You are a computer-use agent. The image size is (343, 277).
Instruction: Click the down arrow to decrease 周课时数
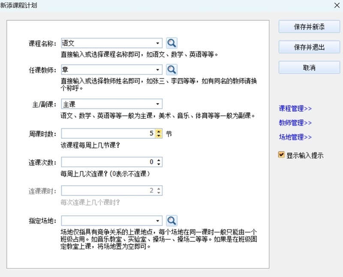[158, 135]
